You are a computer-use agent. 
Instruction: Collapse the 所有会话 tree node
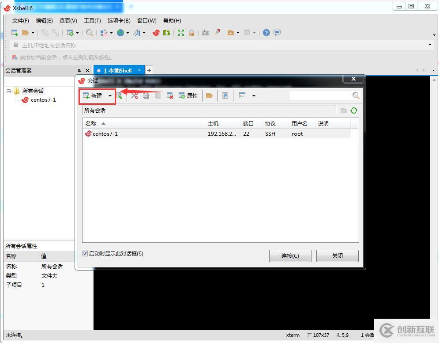pos(8,91)
